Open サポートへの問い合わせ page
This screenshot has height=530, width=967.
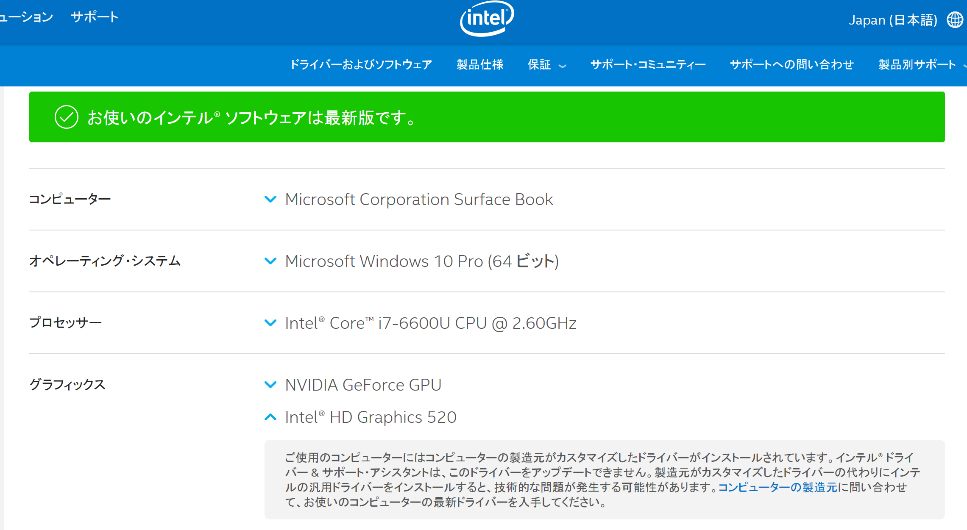coord(792,64)
